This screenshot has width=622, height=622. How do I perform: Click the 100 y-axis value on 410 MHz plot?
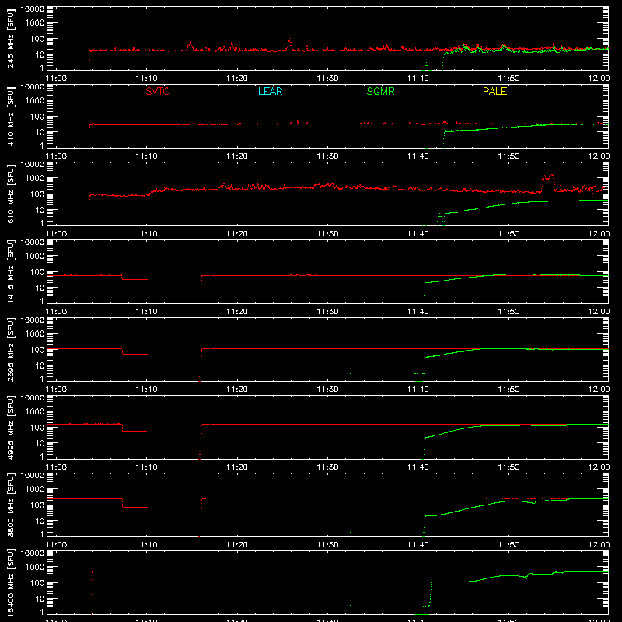pyautogui.click(x=37, y=117)
